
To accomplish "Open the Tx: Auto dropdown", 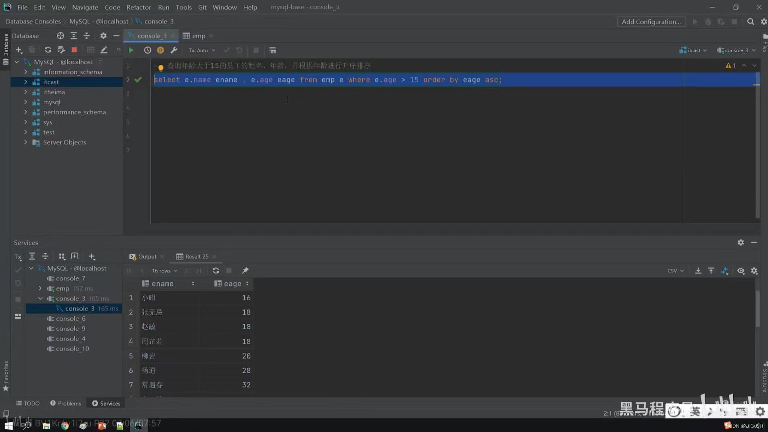I will (202, 50).
